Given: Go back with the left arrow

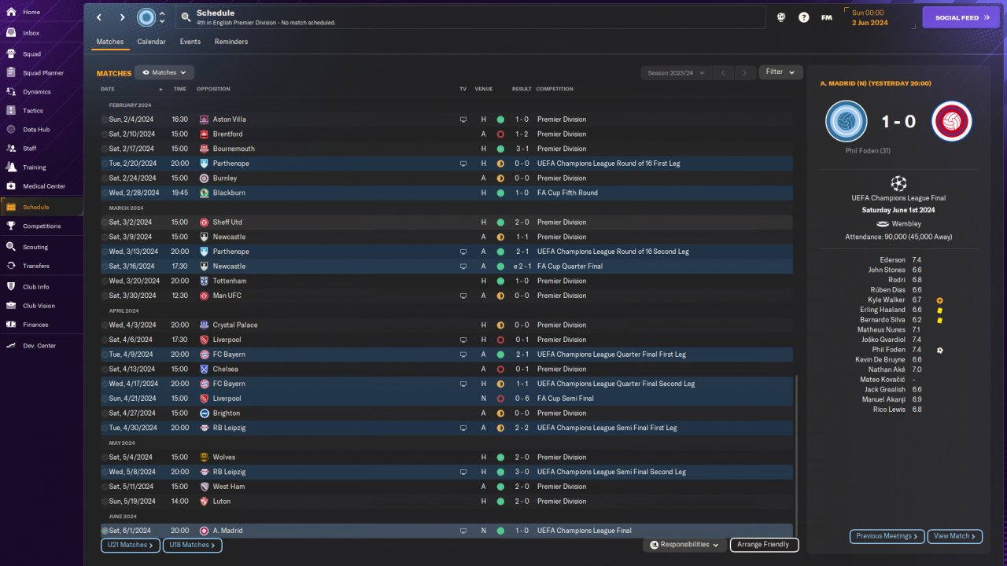Looking at the screenshot, I should pos(99,17).
